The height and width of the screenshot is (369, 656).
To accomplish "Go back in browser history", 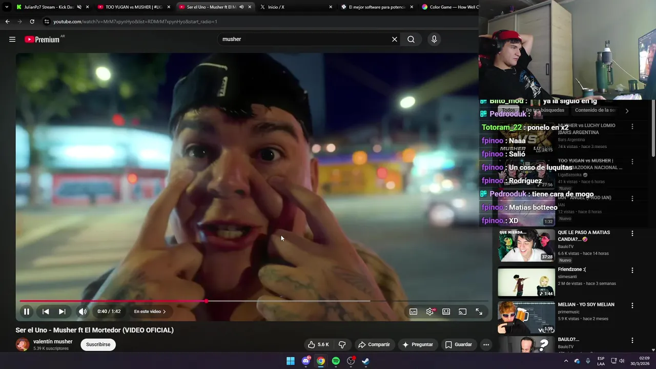I will tap(7, 22).
